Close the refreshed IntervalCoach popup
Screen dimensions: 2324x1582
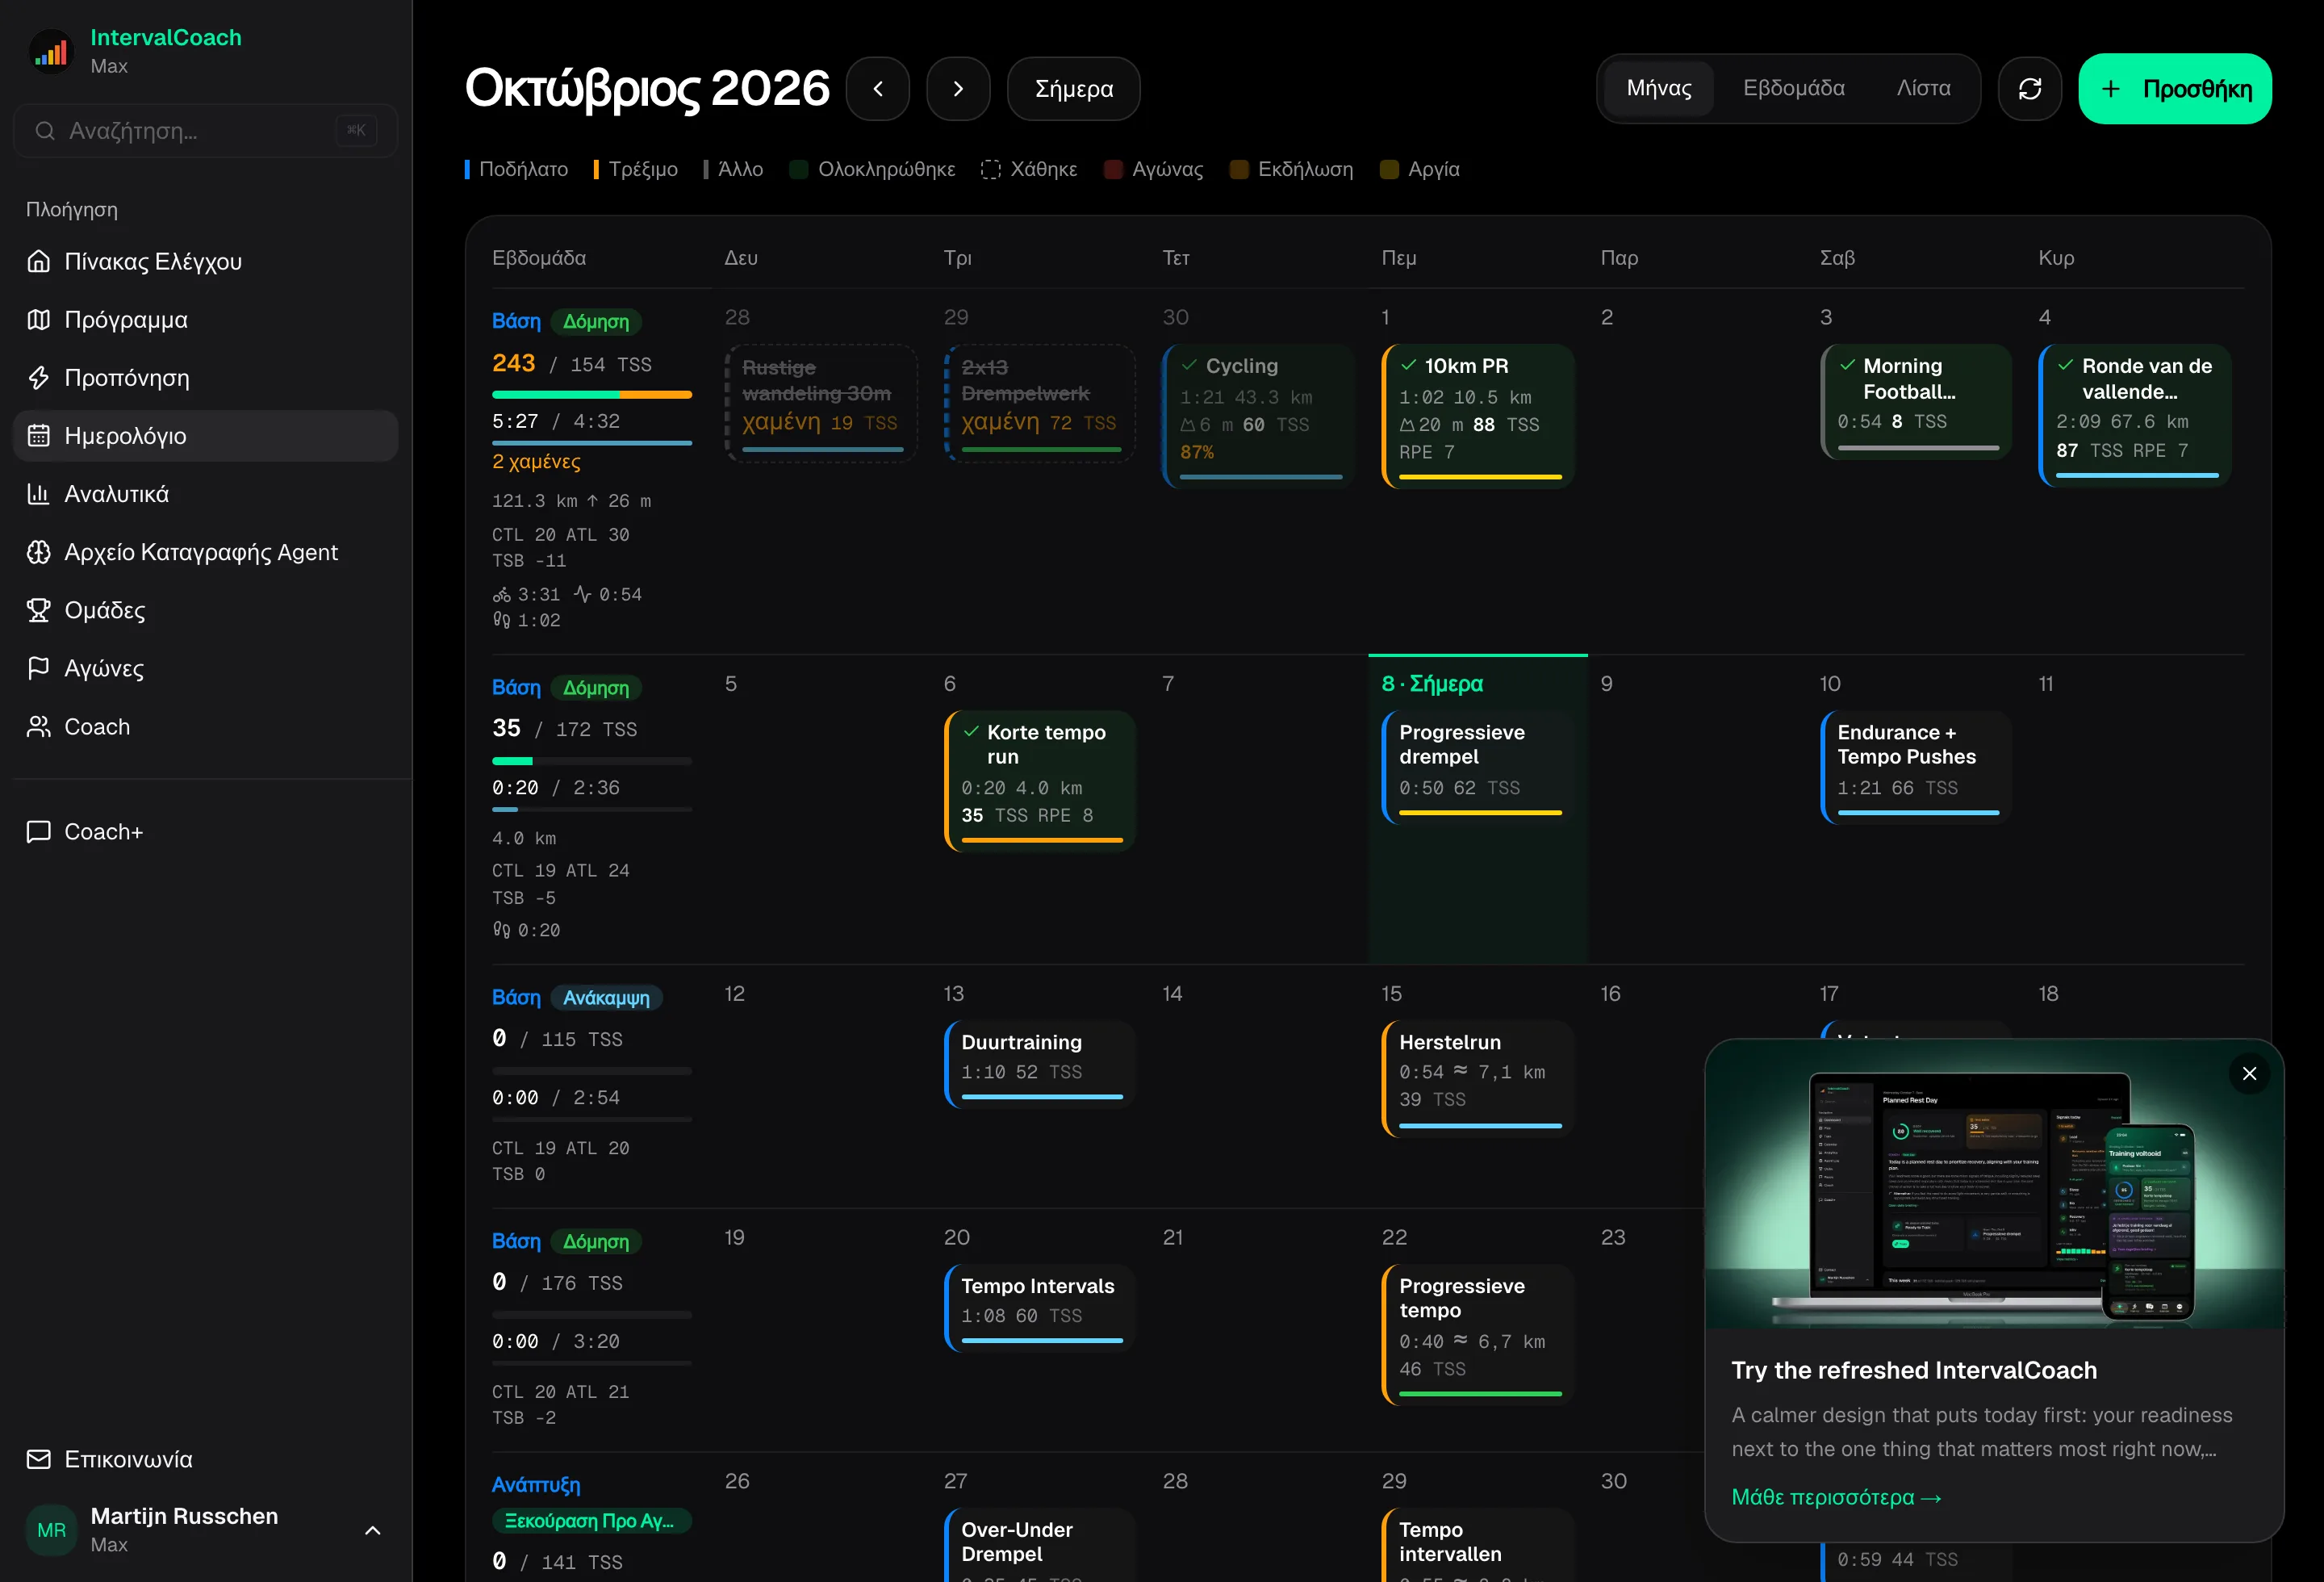click(x=2249, y=1073)
